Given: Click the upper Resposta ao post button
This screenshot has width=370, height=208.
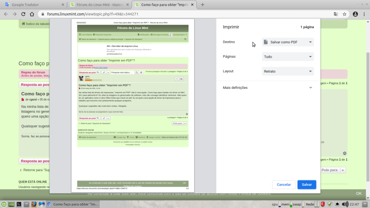Looking at the screenshot, I should [34, 84].
